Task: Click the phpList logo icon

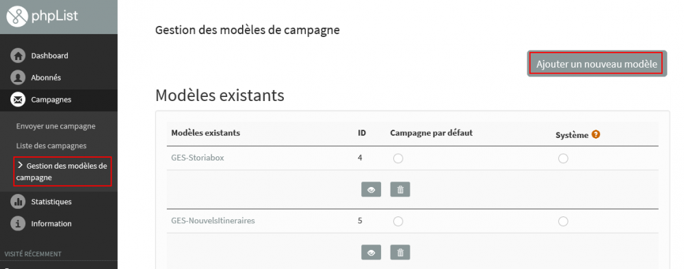Action: click(x=18, y=16)
